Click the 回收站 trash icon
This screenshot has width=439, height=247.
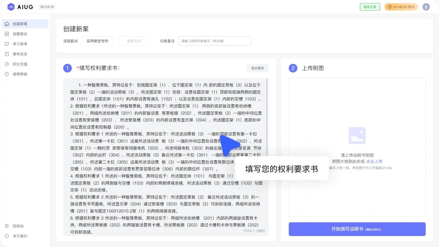click(x=7, y=226)
